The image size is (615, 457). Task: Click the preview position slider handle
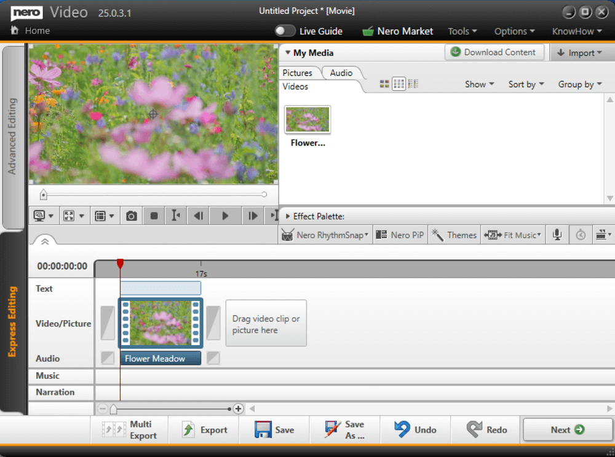[x=44, y=194]
